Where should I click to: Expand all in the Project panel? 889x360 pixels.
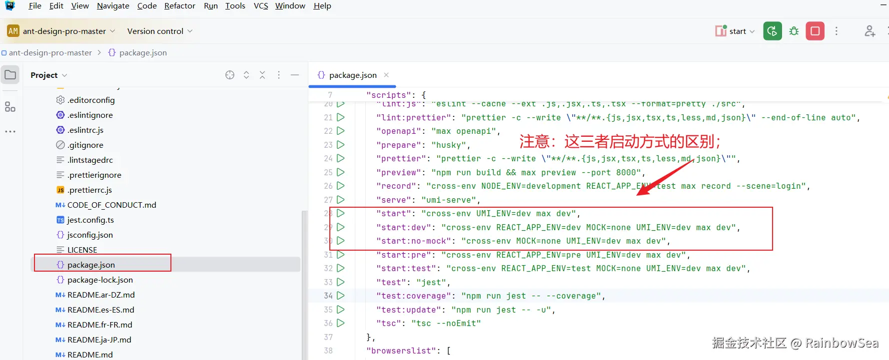[246, 75]
